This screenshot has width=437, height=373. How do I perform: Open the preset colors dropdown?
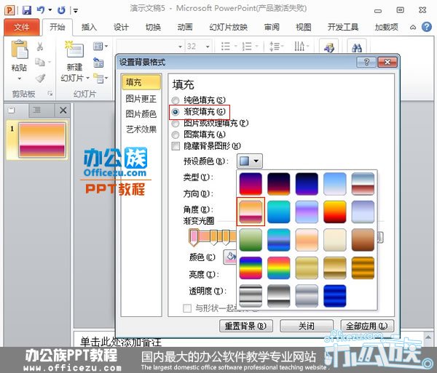[x=250, y=161]
